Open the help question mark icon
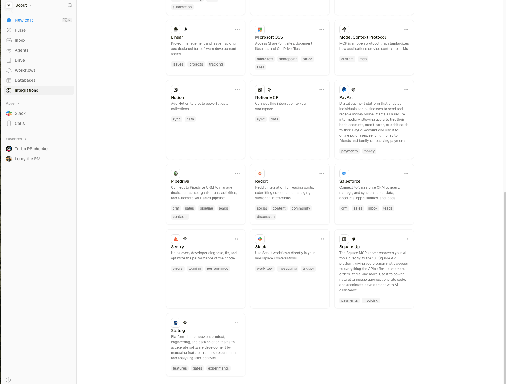 tap(8, 380)
